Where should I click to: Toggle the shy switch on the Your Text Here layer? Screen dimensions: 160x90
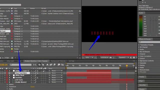[x=31, y=73]
